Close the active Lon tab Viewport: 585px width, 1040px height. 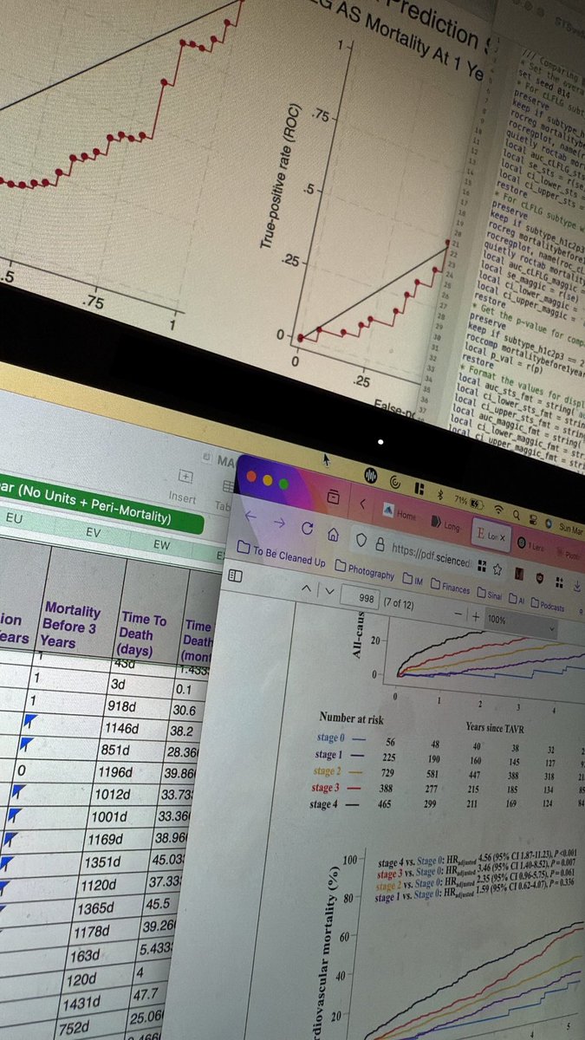click(501, 538)
